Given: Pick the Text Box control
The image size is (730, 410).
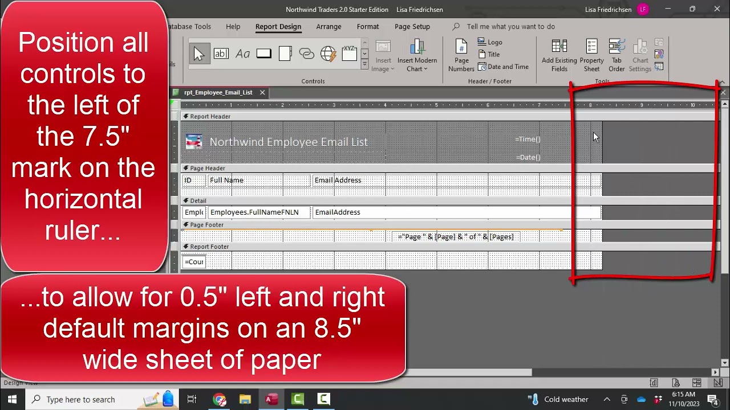Looking at the screenshot, I should tap(221, 54).
